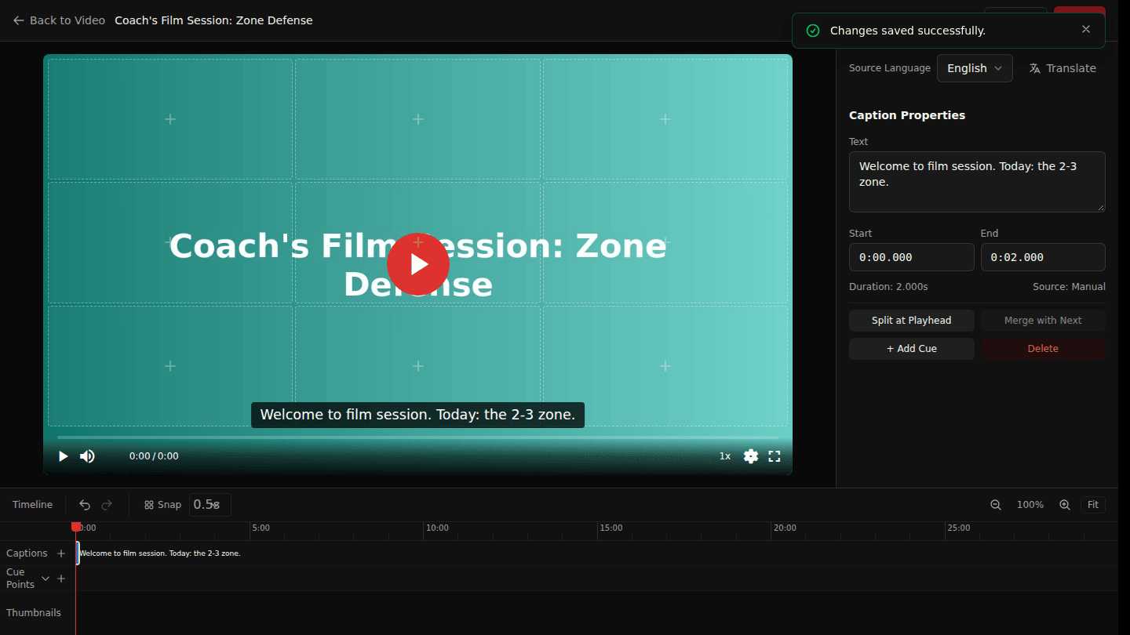
Task: Click the 'Duration: 2.000s' text
Action: point(888,287)
